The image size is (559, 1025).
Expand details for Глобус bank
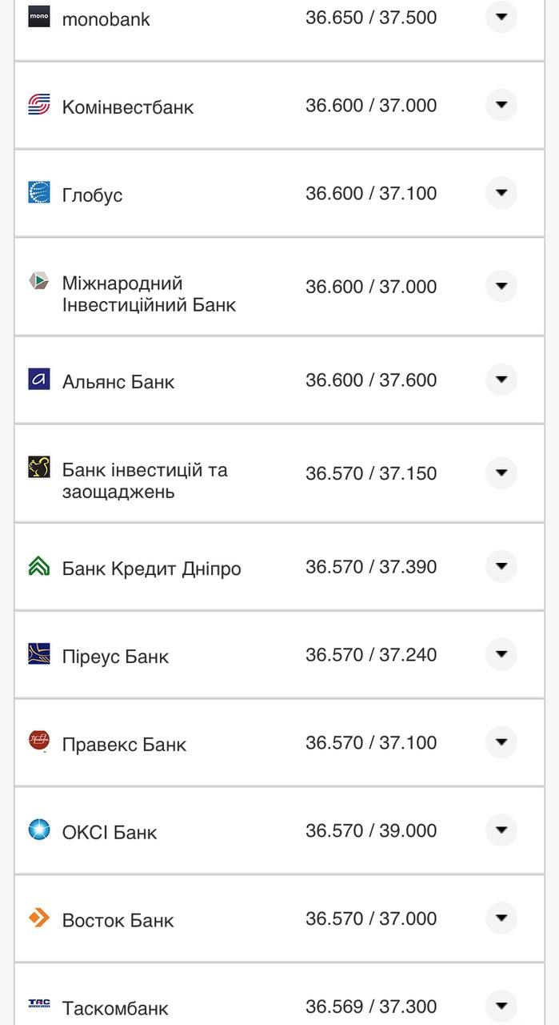[x=501, y=191]
